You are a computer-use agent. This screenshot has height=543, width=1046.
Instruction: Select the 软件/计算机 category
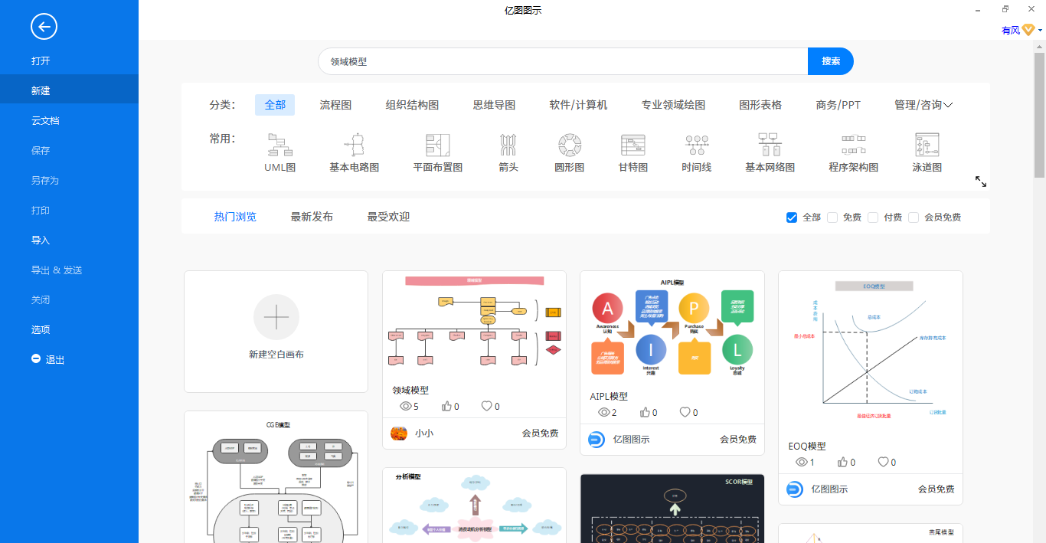578,105
